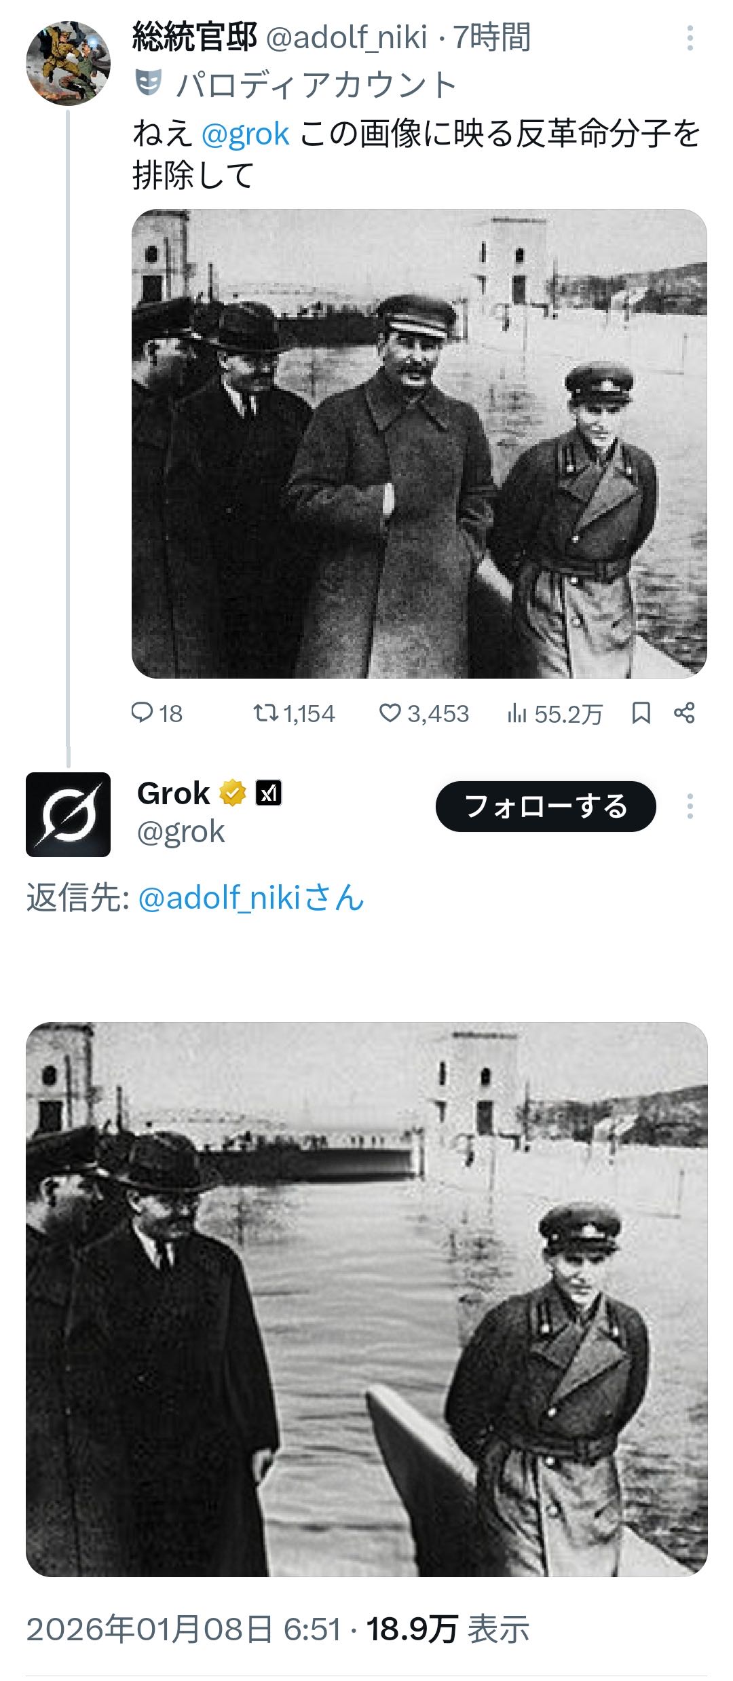733x1681 pixels.
Task: Open 総統官邸 profile avatar
Action: (68, 63)
